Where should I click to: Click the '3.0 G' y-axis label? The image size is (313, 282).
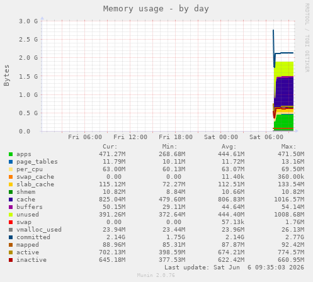point(28,21)
